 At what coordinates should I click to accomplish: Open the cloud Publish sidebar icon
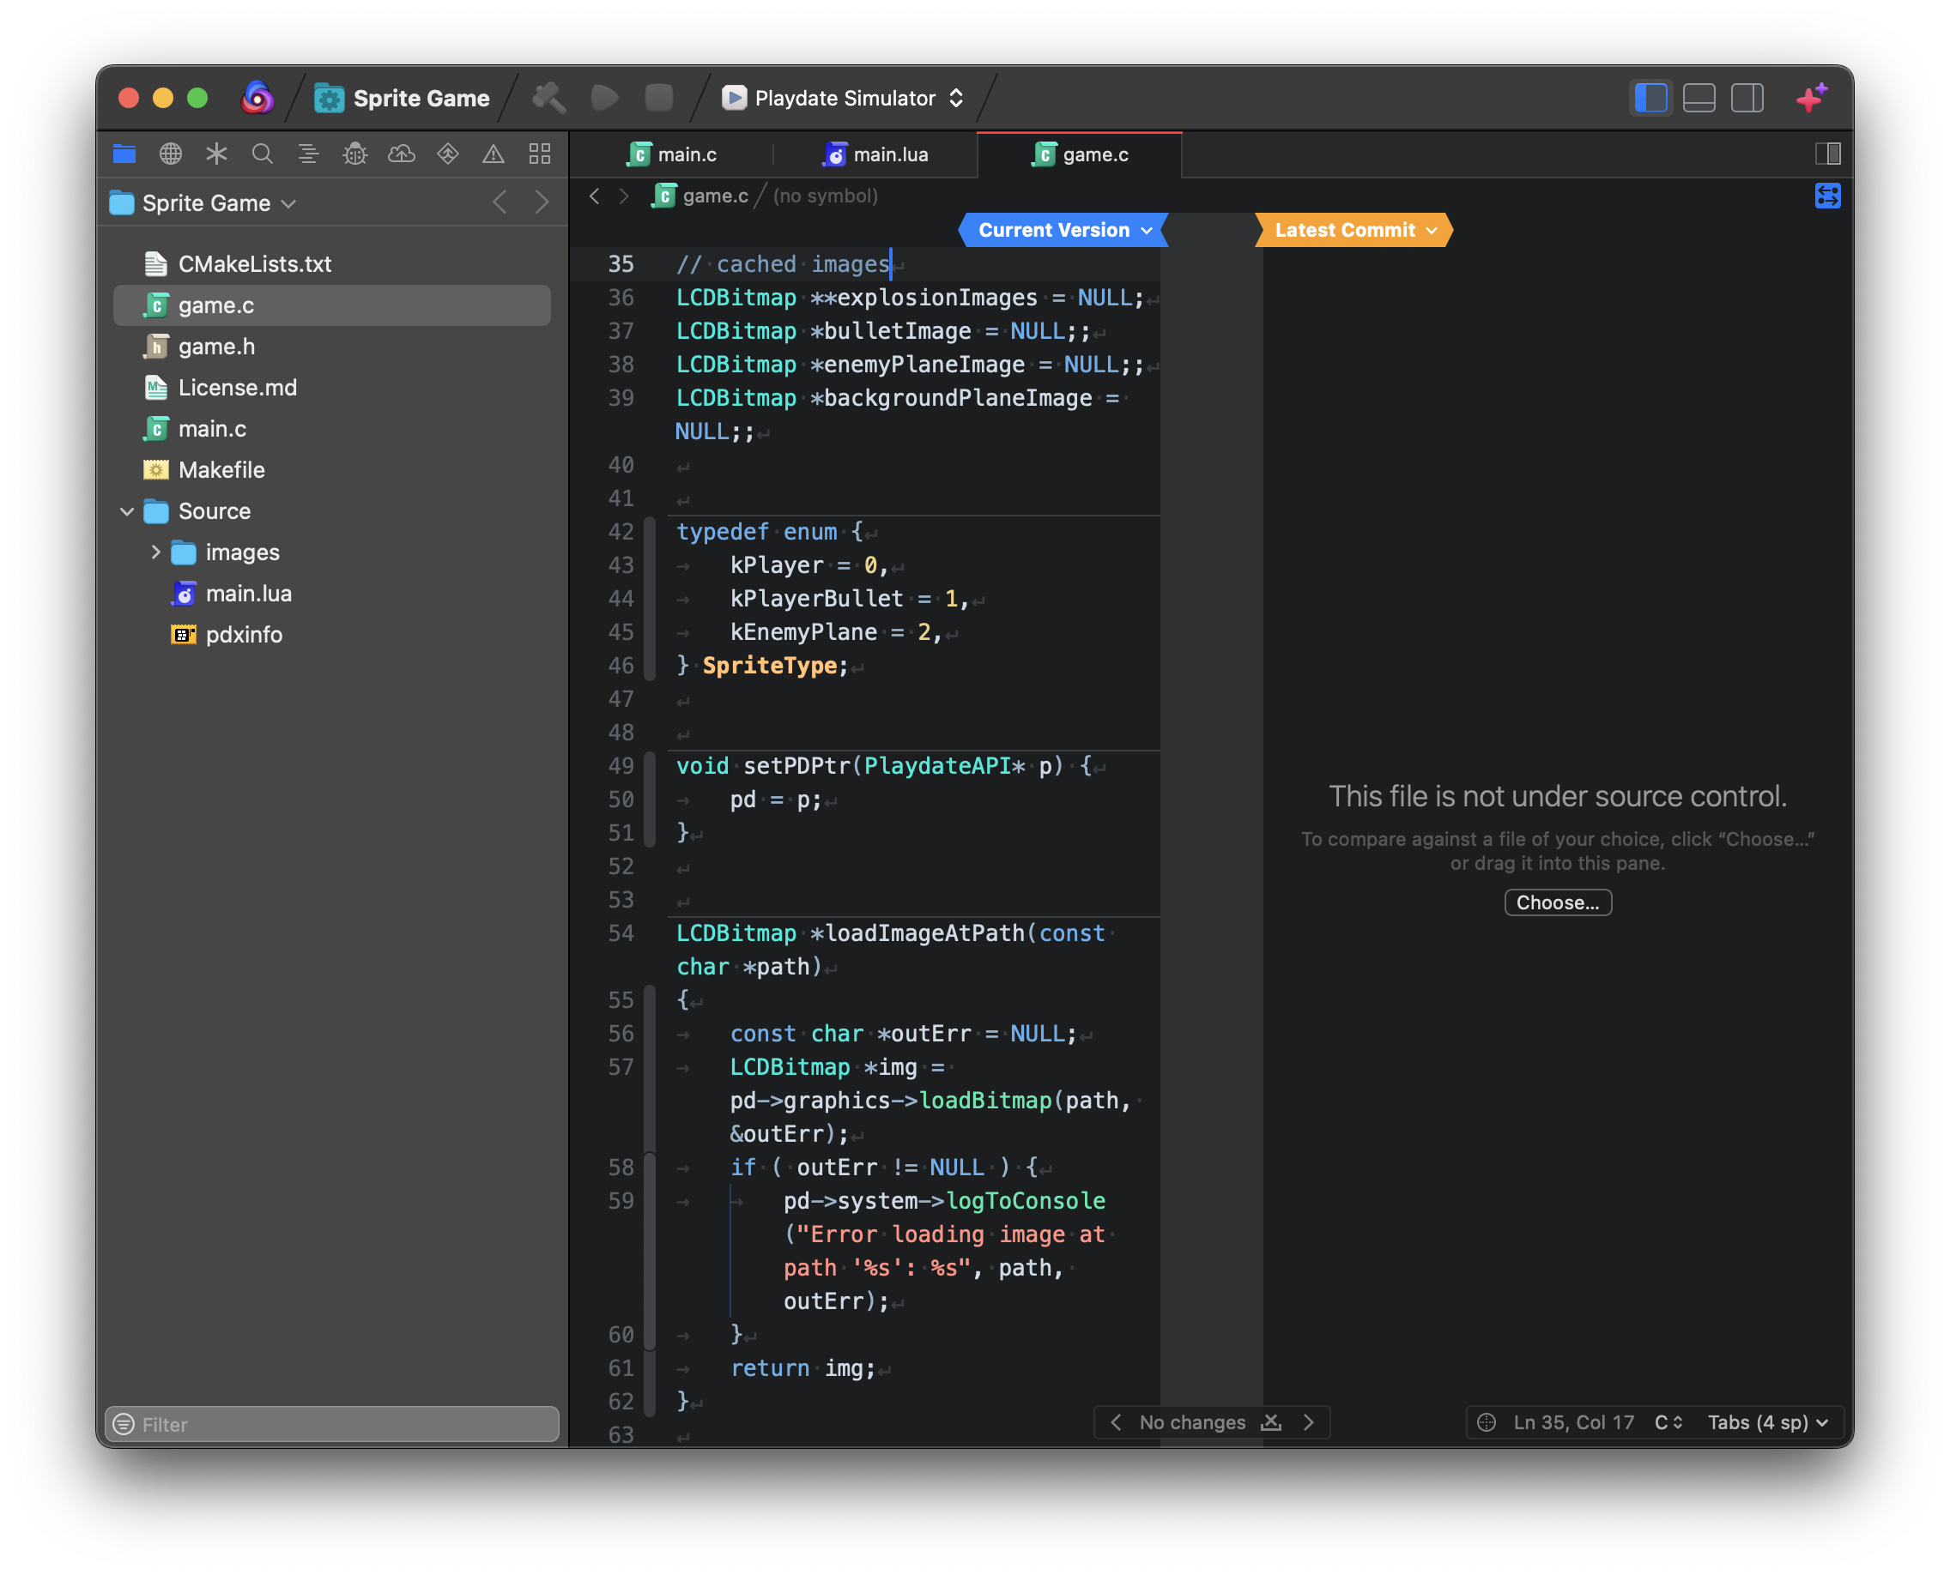pos(402,154)
